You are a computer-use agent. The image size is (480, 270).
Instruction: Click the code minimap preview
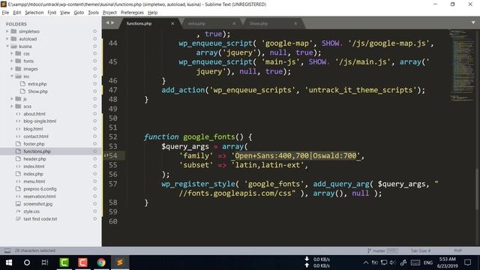[x=462, y=65]
